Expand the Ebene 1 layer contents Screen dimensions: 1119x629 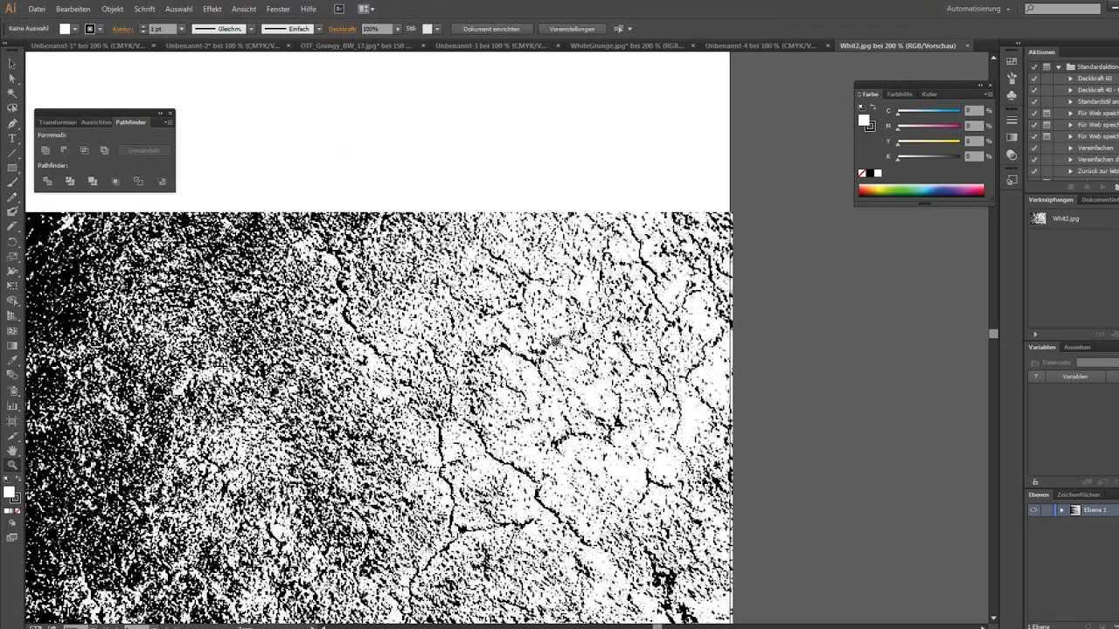(x=1061, y=510)
